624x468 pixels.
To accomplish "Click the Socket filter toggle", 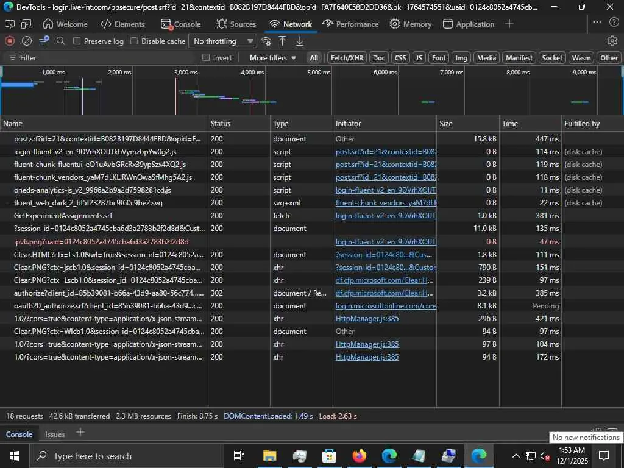I will click(x=552, y=58).
